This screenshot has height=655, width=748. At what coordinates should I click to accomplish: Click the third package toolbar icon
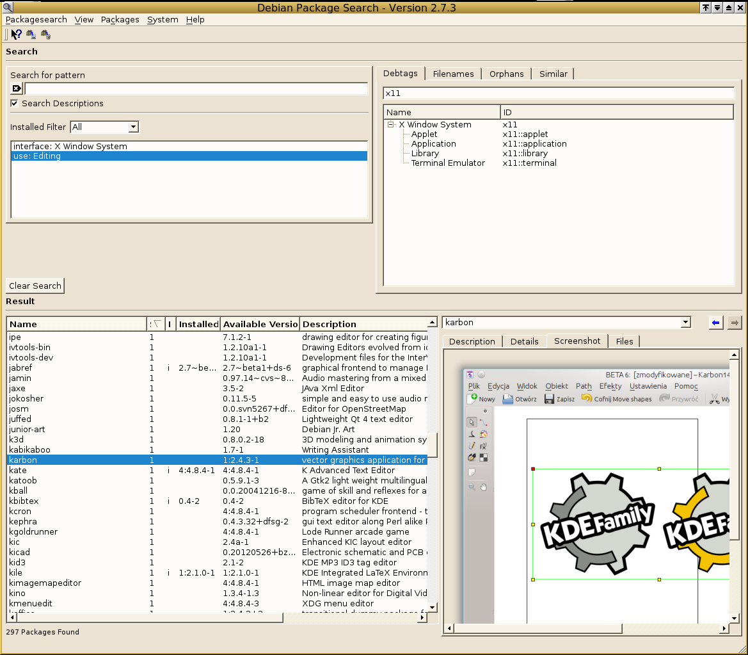click(46, 35)
